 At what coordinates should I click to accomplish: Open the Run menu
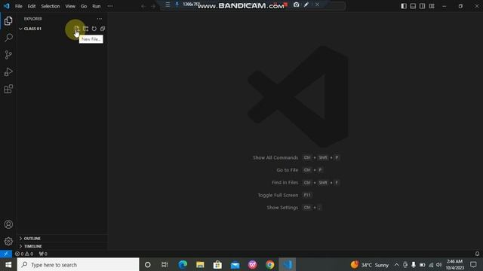point(97,6)
